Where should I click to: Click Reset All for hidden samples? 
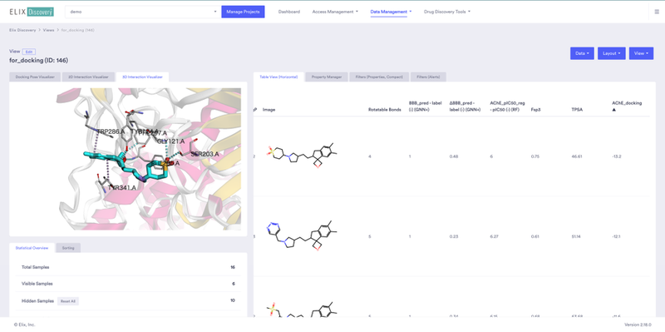(68, 301)
